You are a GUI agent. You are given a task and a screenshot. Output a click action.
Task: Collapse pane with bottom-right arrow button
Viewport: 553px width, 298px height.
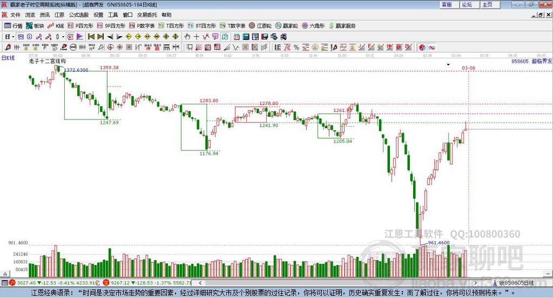548,274
